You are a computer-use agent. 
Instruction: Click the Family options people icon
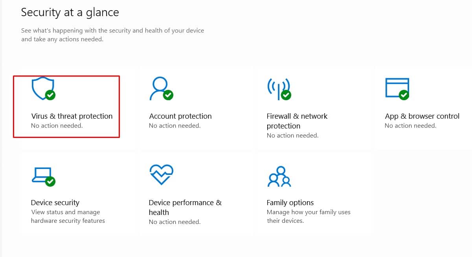coord(279,176)
